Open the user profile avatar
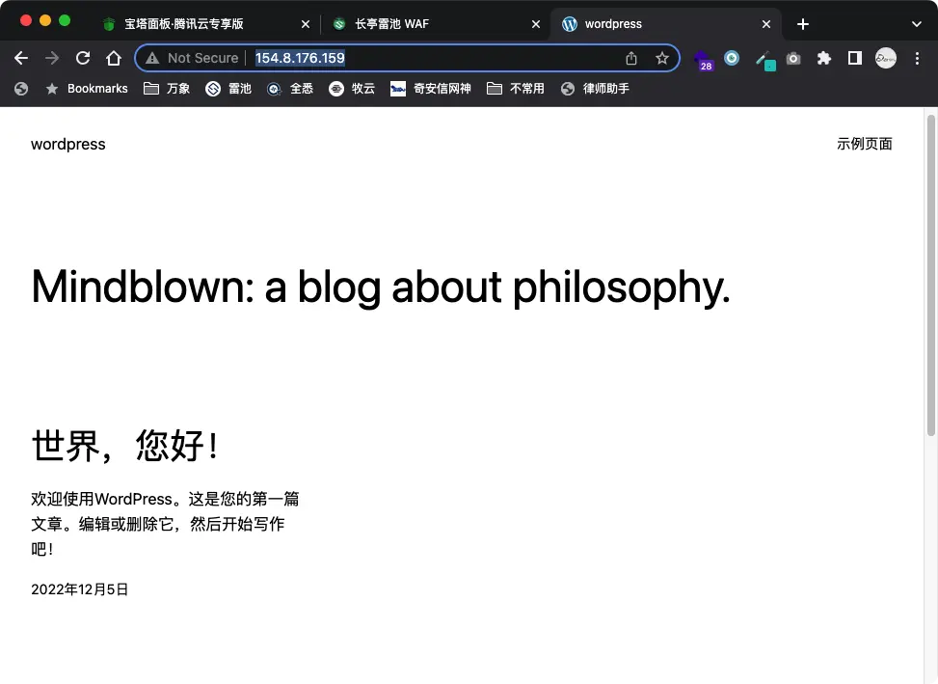Screen dimensions: 938x684 click(x=885, y=58)
